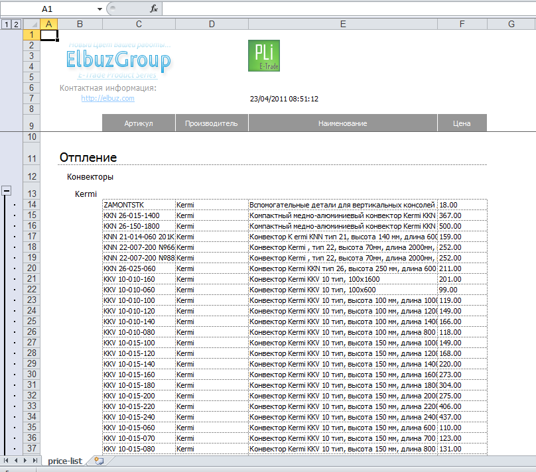Image resolution: width=536 pixels, height=472 pixels.
Task: Select cell KKV 10-010-160
Action: tap(139, 279)
